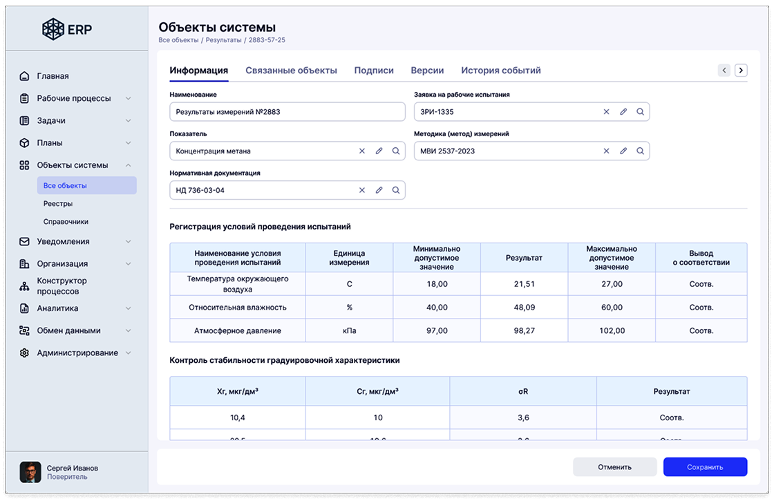Expand the Аналитика sidebar section
Image resolution: width=774 pixels, height=499 pixels.
point(128,309)
